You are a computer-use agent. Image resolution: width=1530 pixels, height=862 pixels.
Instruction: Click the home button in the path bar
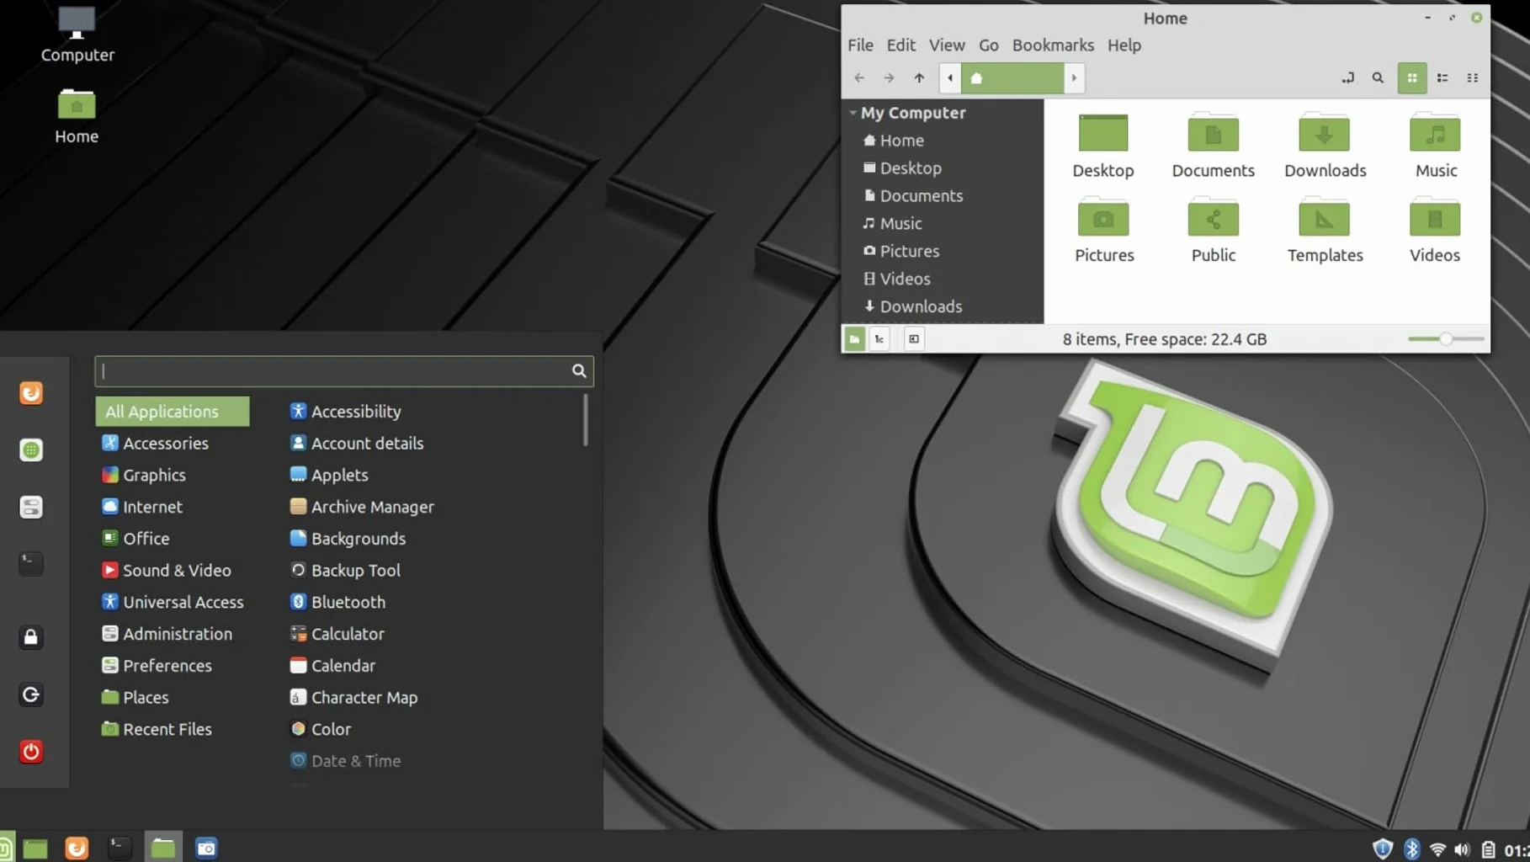pos(1012,78)
